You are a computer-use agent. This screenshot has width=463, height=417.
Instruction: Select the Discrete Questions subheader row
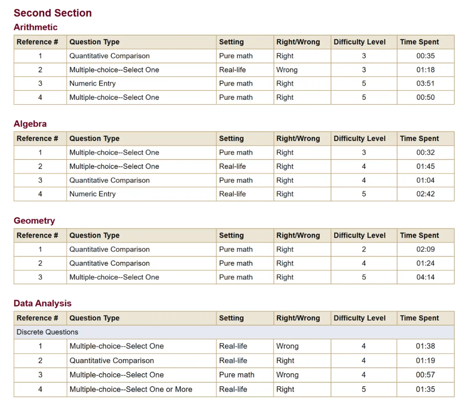[47, 332]
